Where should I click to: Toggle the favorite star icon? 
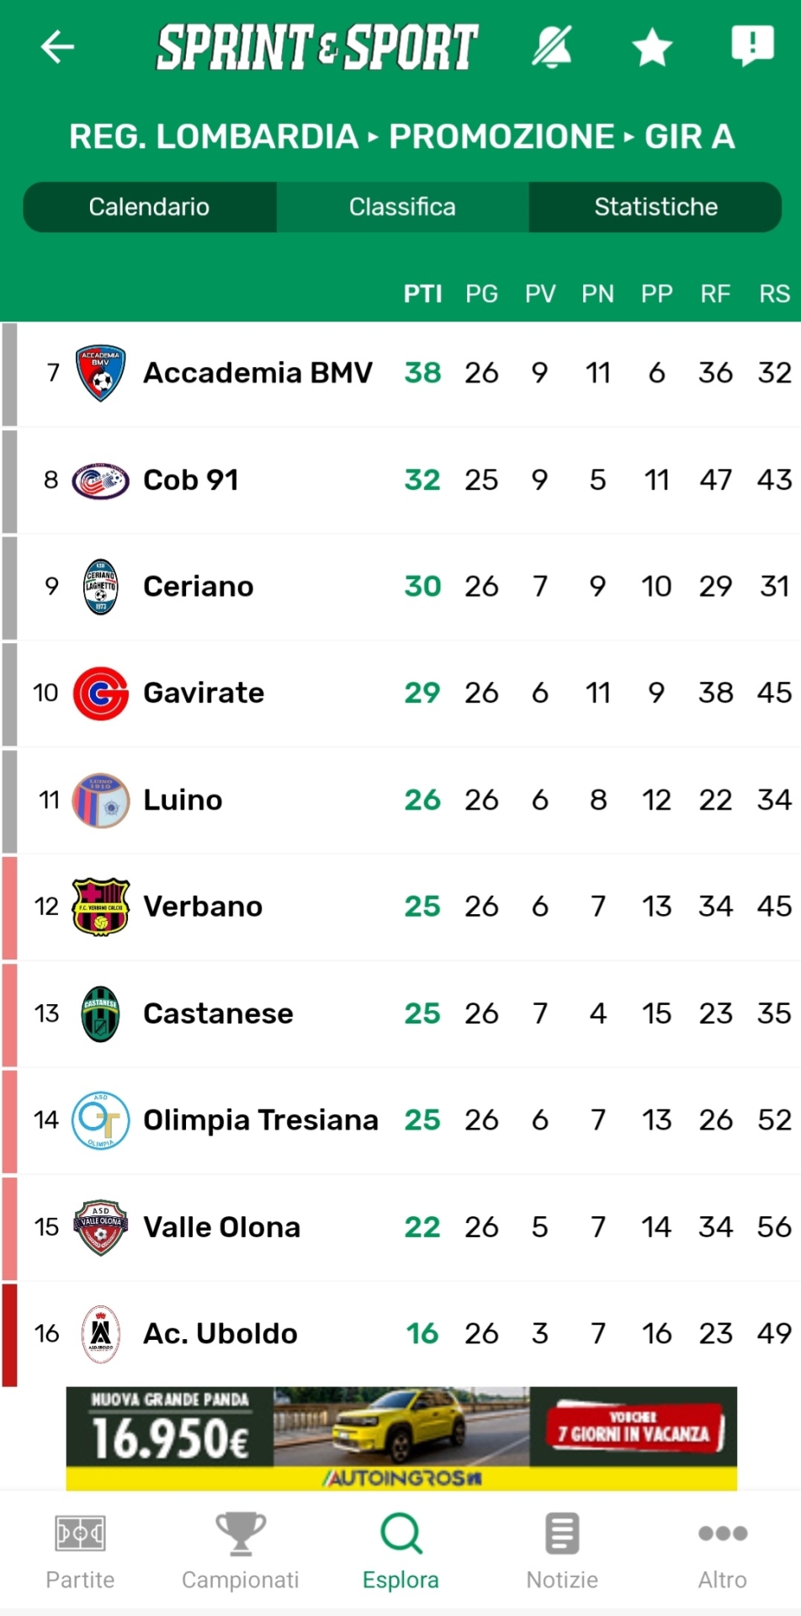652,47
